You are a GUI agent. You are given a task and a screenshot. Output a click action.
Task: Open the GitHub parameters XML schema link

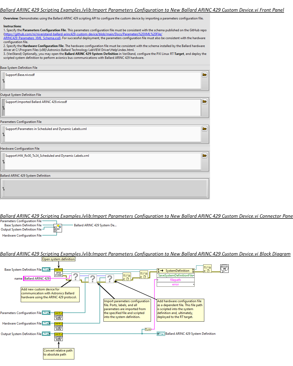tap(83, 36)
